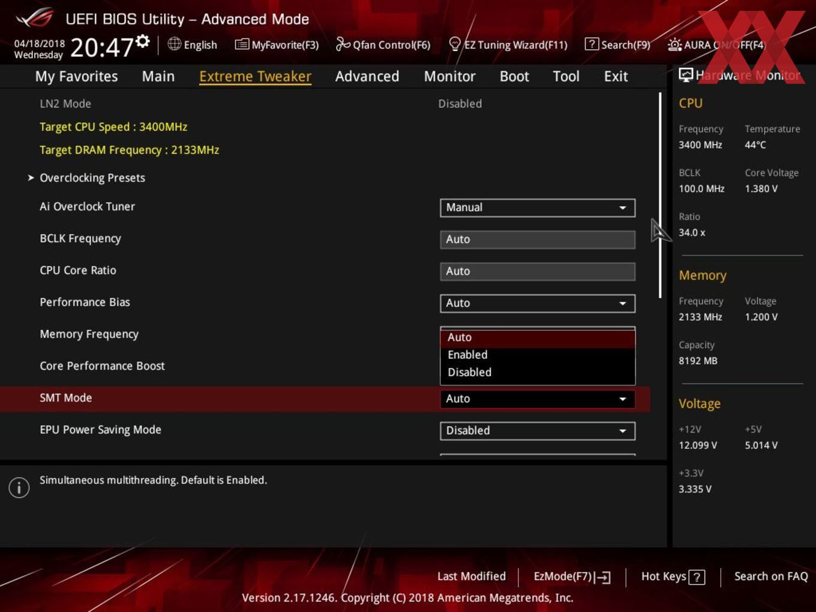The height and width of the screenshot is (612, 816).
Task: Select the Memory Frequency row label
Action: pyautogui.click(x=89, y=334)
